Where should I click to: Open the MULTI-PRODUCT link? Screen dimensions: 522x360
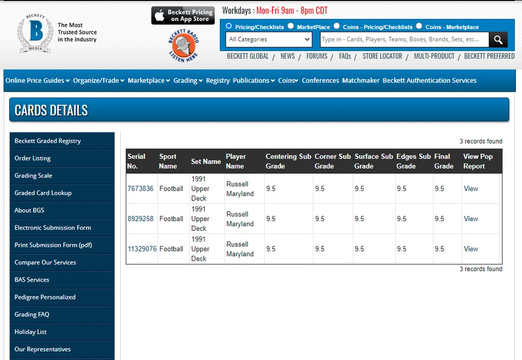434,56
